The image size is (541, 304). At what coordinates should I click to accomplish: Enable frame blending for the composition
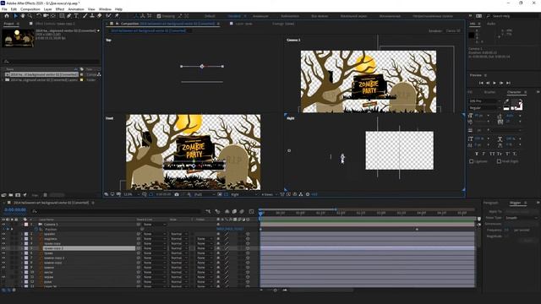pos(234,211)
